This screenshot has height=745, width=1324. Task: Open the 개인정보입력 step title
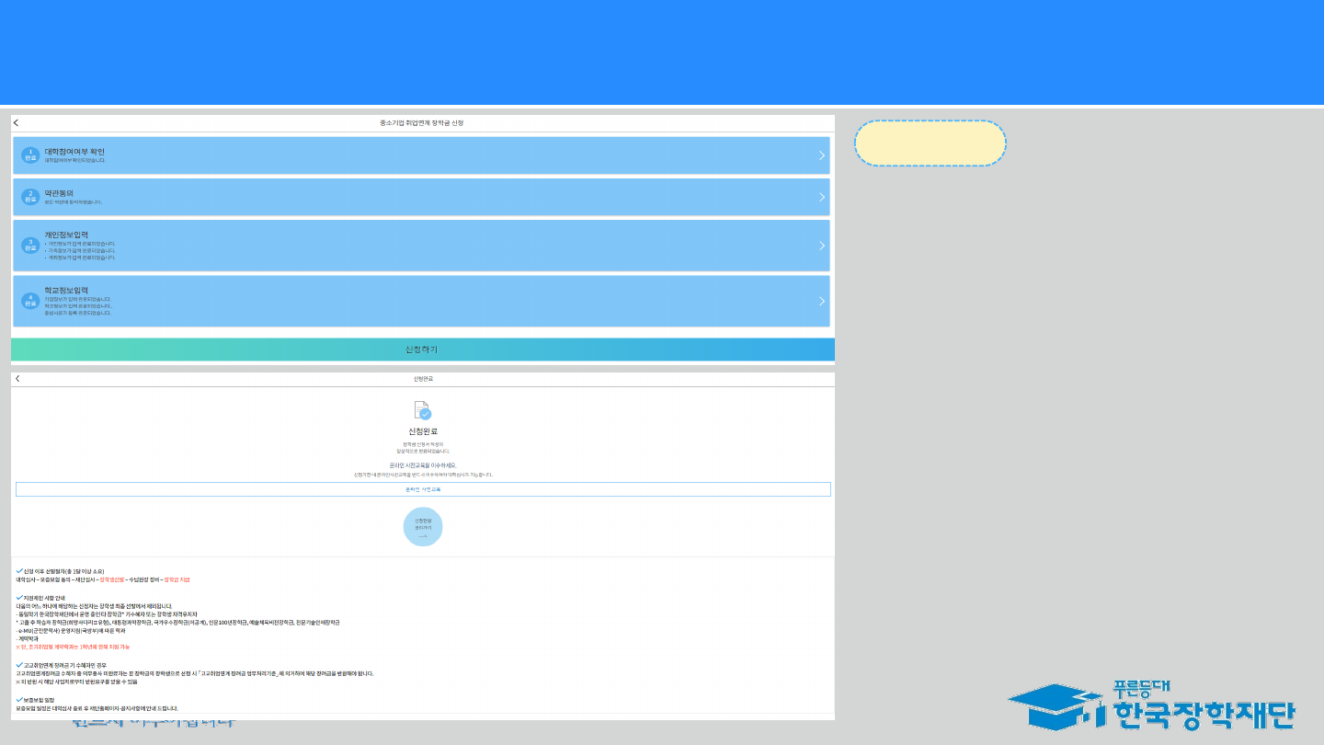pos(66,235)
